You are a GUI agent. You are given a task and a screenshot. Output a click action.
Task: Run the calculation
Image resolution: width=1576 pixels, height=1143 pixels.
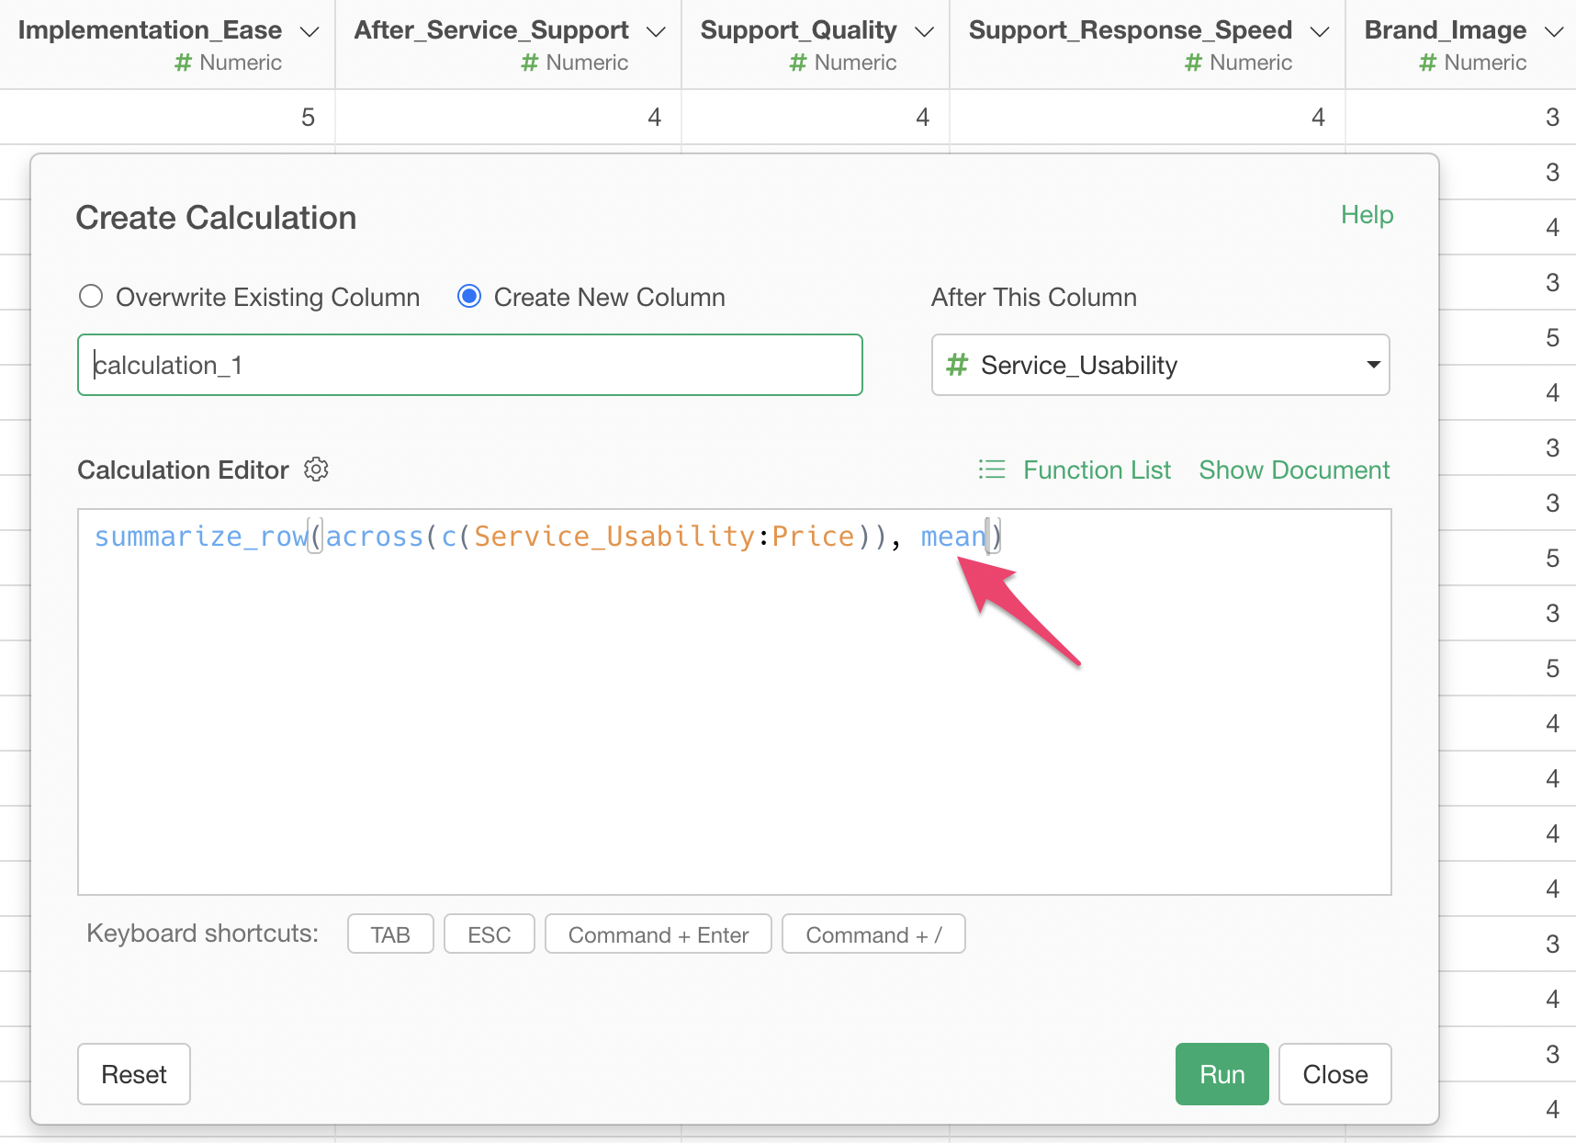point(1221,1074)
